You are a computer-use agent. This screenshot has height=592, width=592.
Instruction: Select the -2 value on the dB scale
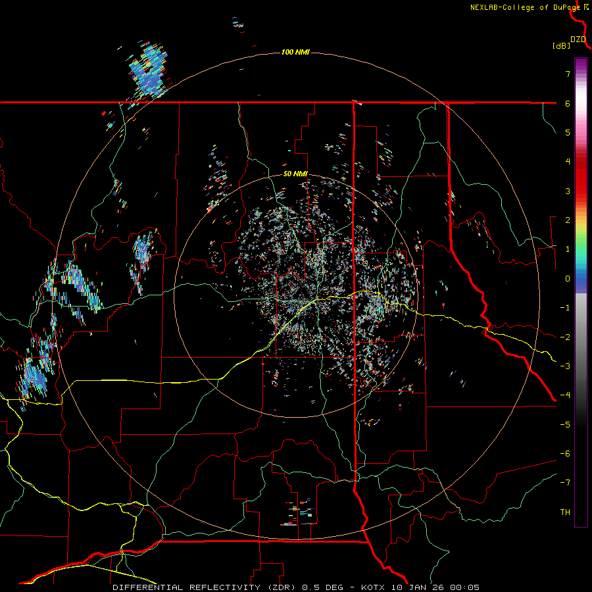point(565,337)
